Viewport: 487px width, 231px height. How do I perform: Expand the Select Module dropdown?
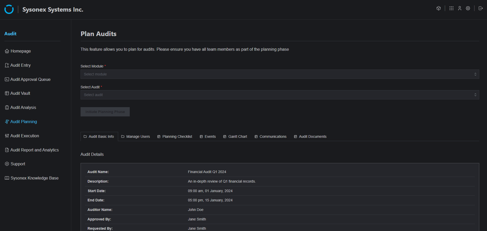click(280, 74)
